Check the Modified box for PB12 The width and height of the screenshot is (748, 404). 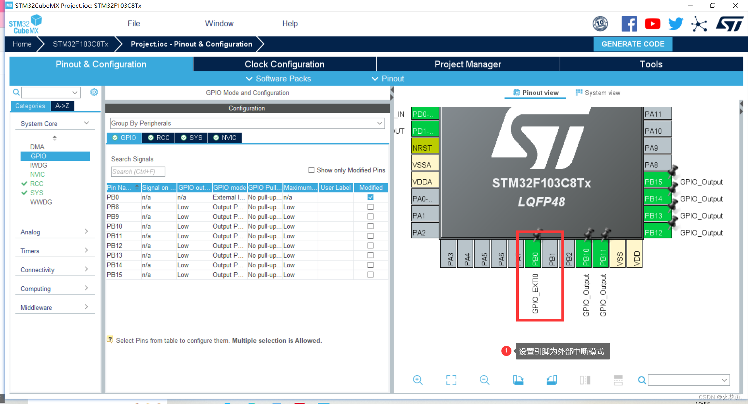tap(371, 246)
